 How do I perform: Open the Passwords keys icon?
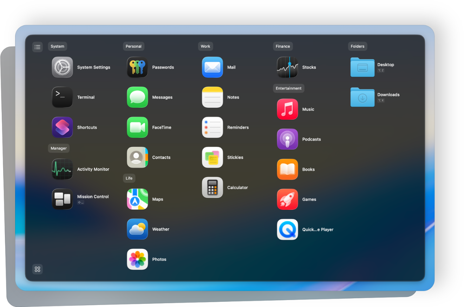coord(137,67)
